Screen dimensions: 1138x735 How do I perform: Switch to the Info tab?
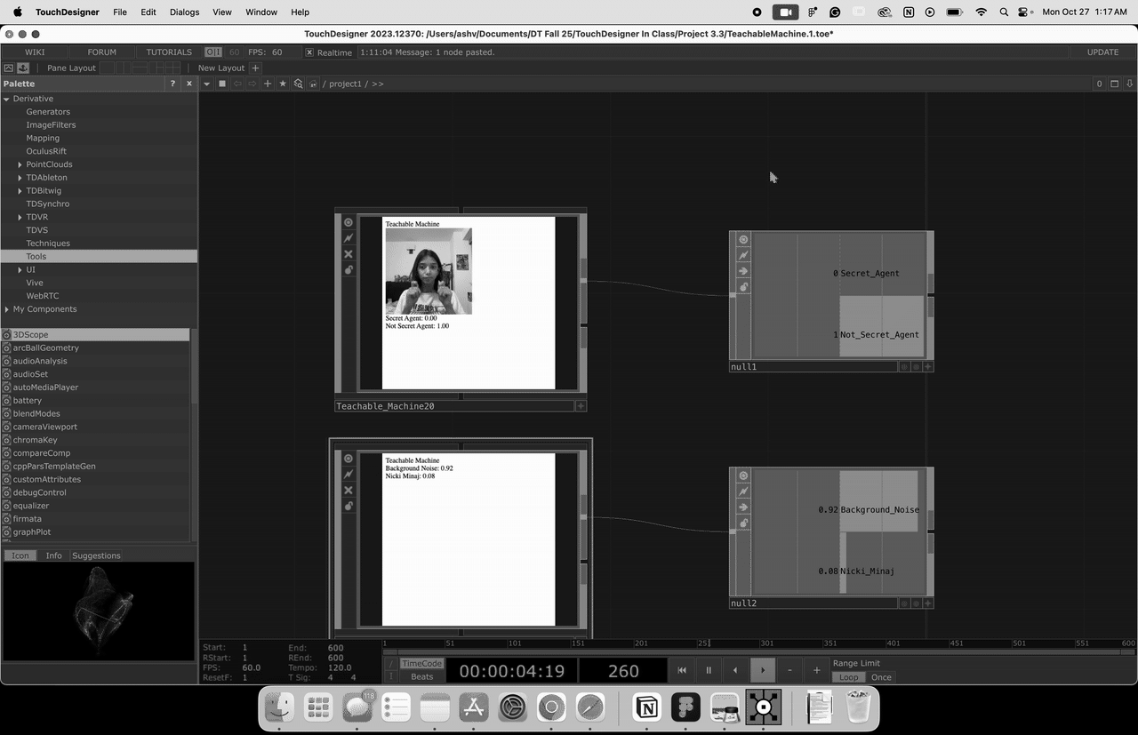coord(53,555)
